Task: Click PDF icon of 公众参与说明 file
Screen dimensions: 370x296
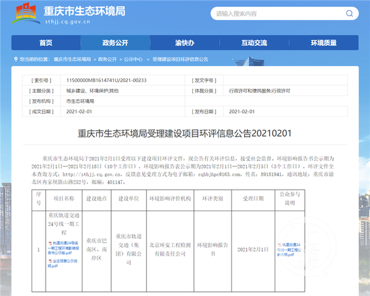Action: point(279,245)
